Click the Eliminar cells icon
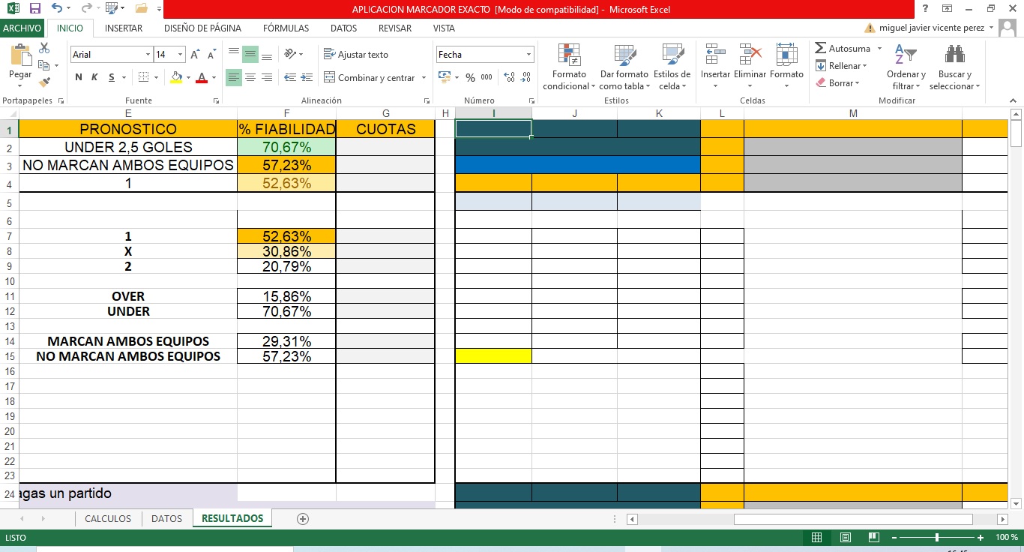This screenshot has width=1024, height=552. pyautogui.click(x=750, y=55)
